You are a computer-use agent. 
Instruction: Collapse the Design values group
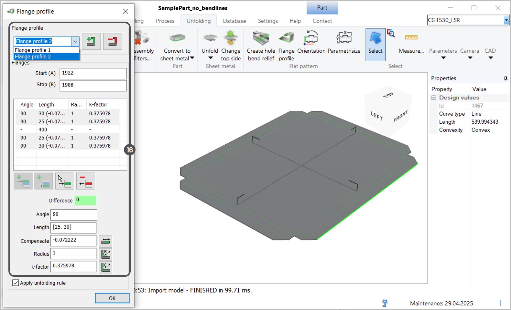click(434, 98)
